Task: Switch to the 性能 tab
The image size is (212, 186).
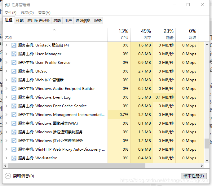Action: [20, 21]
